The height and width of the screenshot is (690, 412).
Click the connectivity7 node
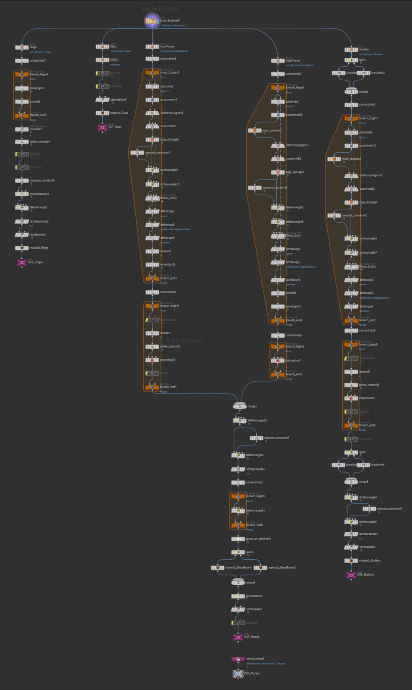pos(22,61)
